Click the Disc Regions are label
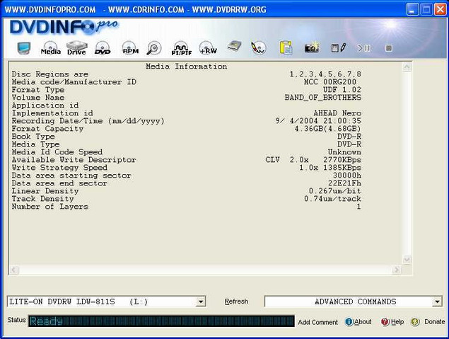This screenshot has width=449, height=339. click(50, 74)
